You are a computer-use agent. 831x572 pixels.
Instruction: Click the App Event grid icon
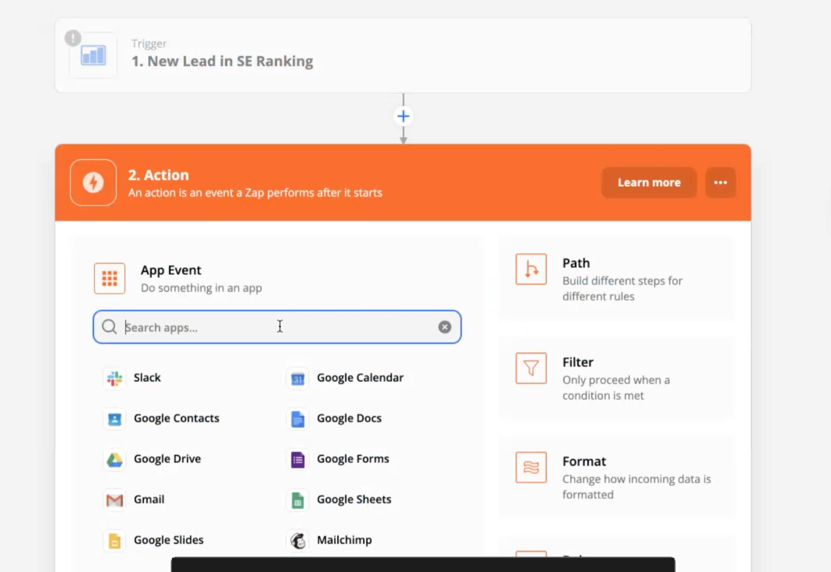point(110,278)
